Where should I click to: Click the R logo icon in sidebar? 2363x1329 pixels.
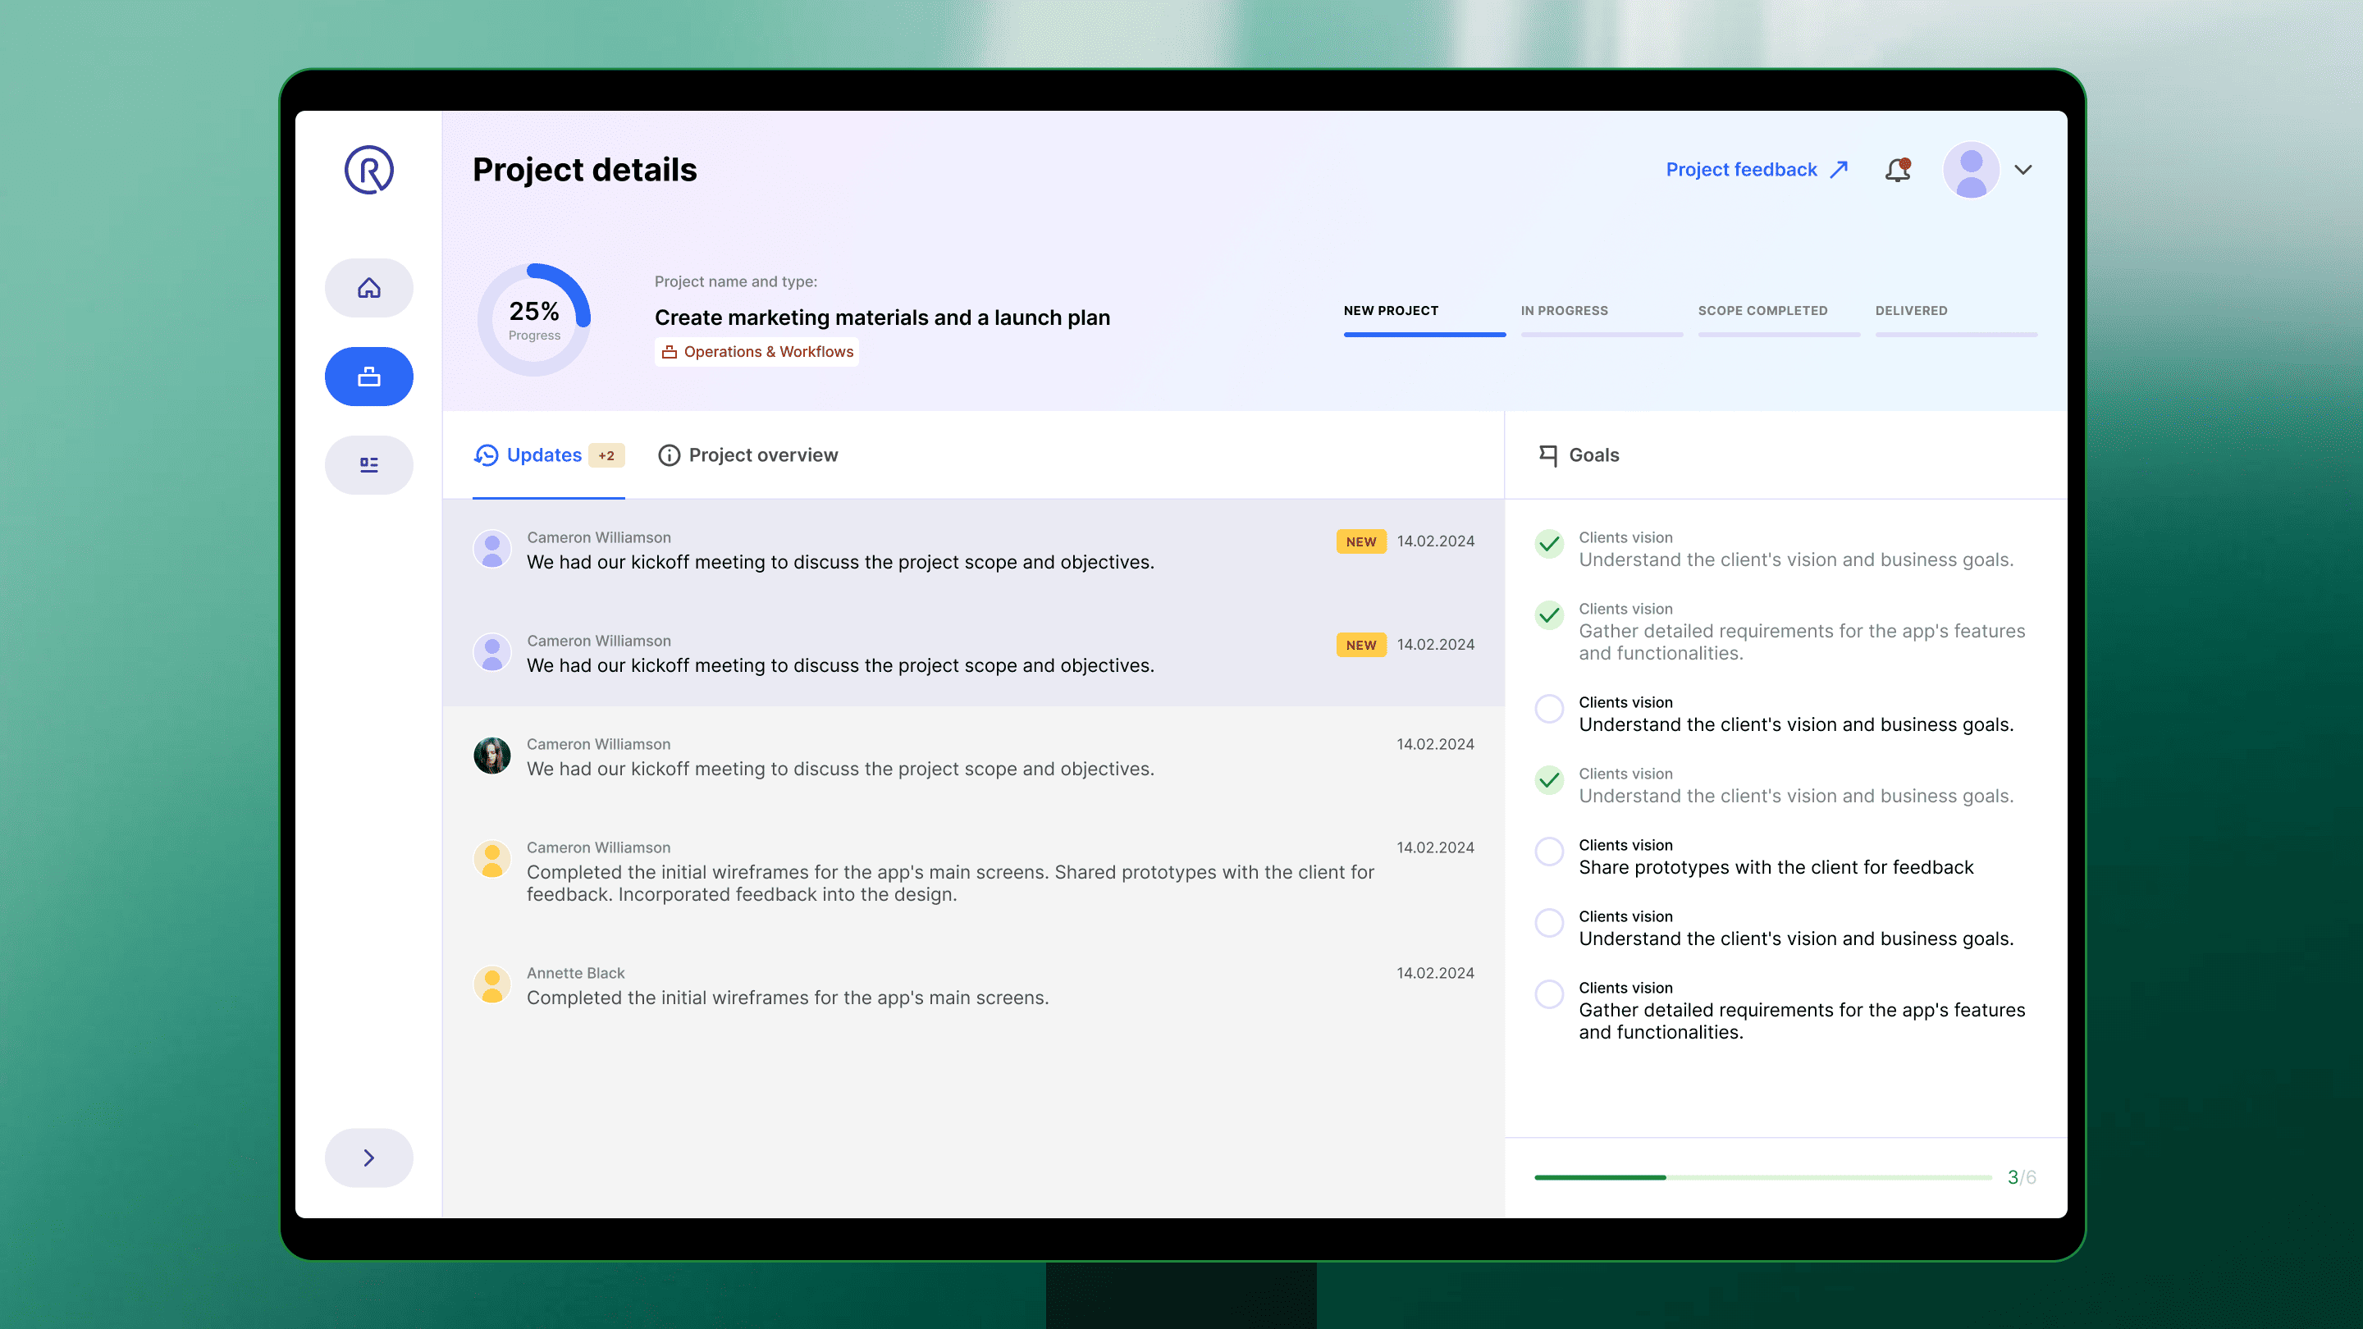(368, 170)
